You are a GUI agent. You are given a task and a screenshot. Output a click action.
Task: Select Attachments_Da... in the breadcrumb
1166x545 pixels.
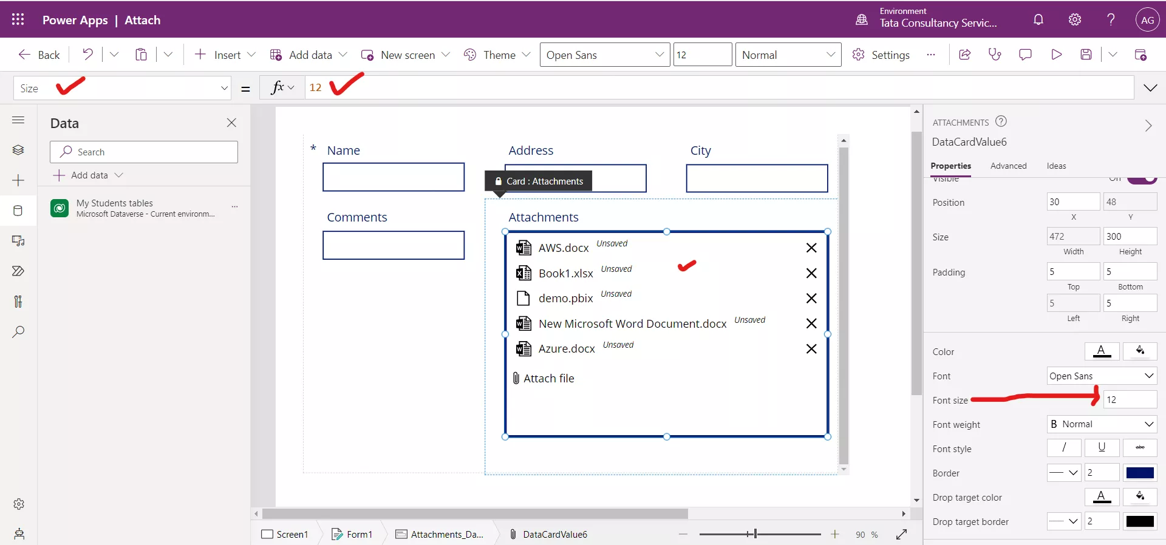(x=440, y=534)
